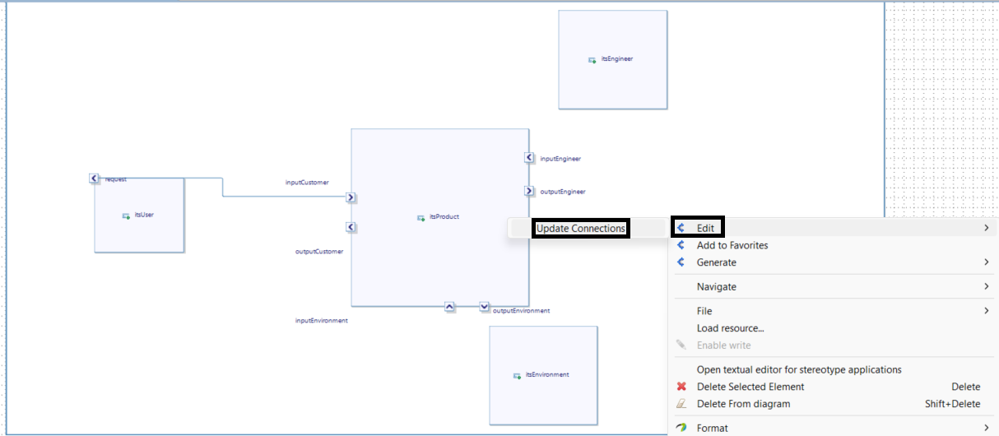Screen dimensions: 999x436
Task: Open textual editor for stereotype applications
Action: (x=833, y=369)
